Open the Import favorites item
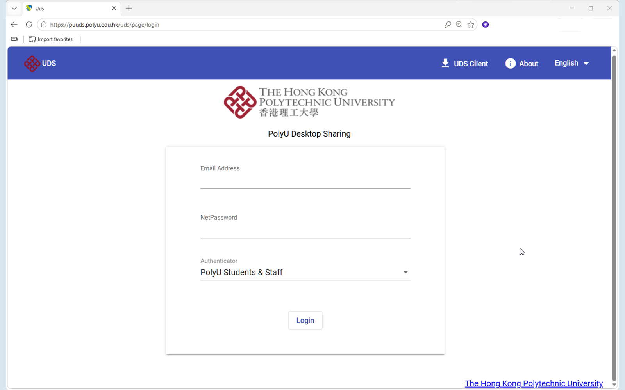625x390 pixels. 51,39
